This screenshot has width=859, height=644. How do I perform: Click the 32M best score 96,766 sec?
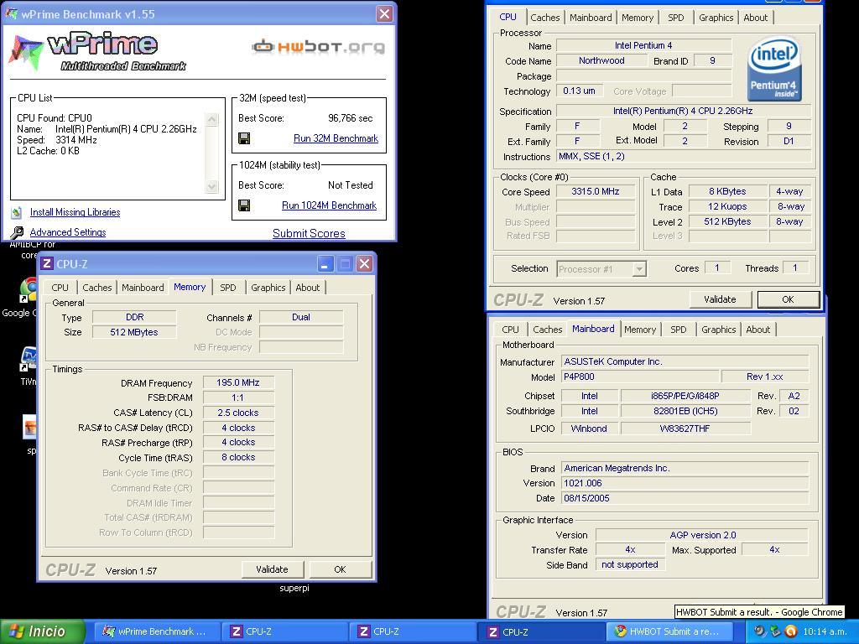[x=350, y=118]
